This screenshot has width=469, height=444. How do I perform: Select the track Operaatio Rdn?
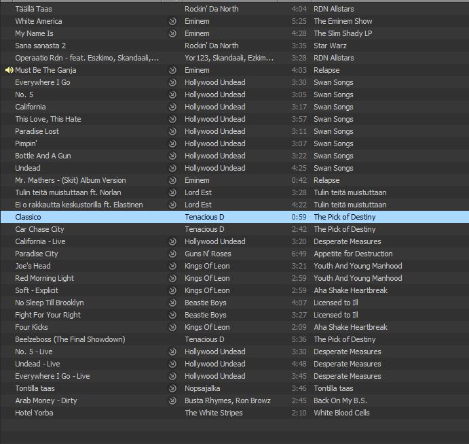point(87,58)
